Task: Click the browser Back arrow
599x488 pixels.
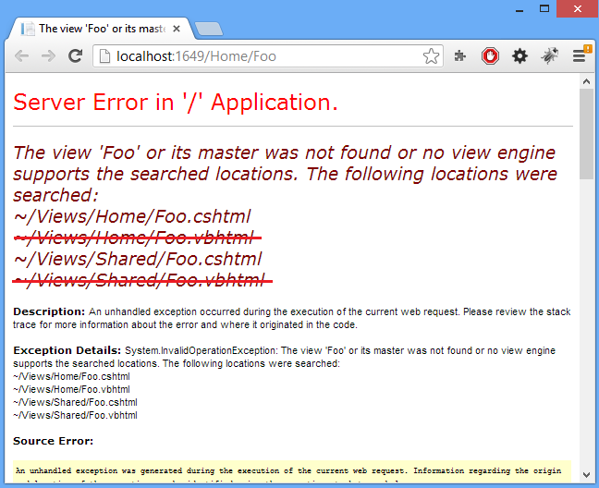Action: [22, 56]
